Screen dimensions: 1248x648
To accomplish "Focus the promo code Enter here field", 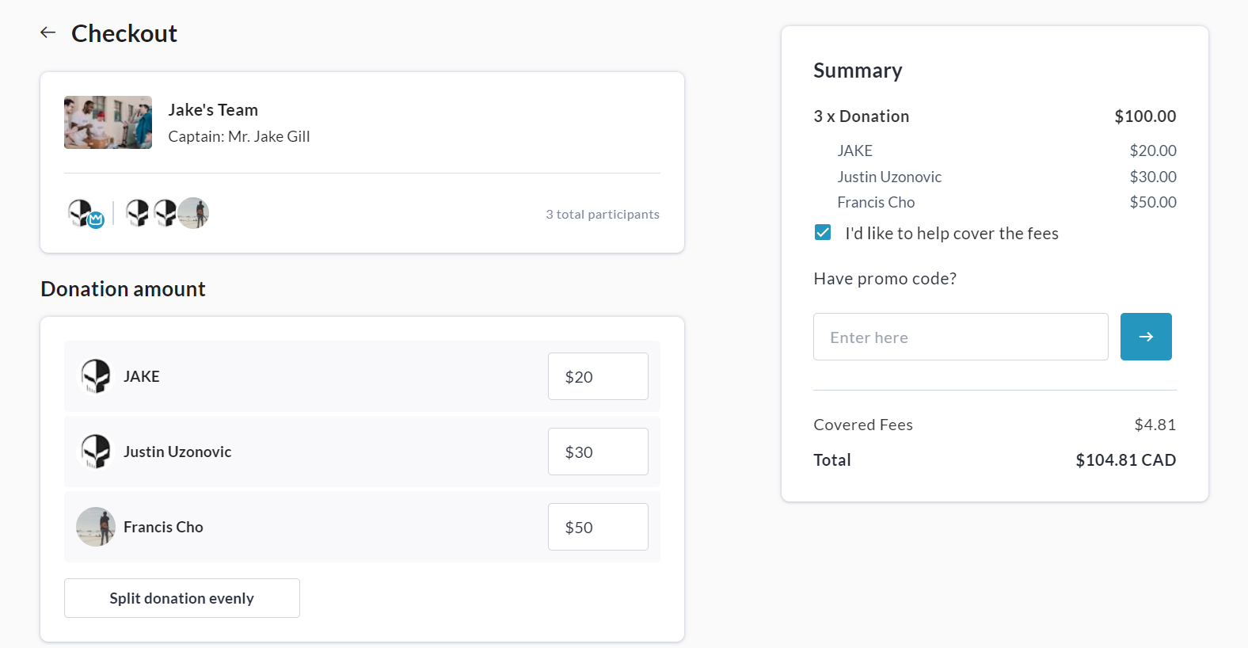I will click(960, 337).
